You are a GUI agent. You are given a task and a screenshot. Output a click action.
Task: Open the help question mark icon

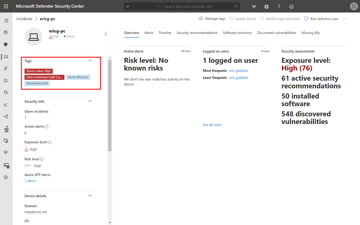click(279, 6)
